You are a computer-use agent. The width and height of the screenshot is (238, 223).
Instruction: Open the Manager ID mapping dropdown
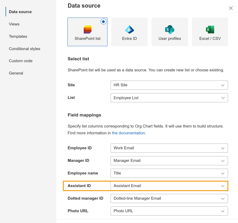pyautogui.click(x=169, y=161)
